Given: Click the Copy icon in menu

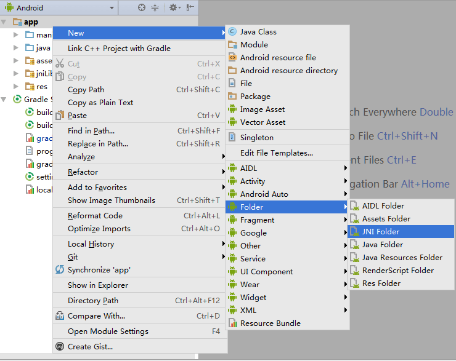Looking at the screenshot, I should pyautogui.click(x=60, y=77).
